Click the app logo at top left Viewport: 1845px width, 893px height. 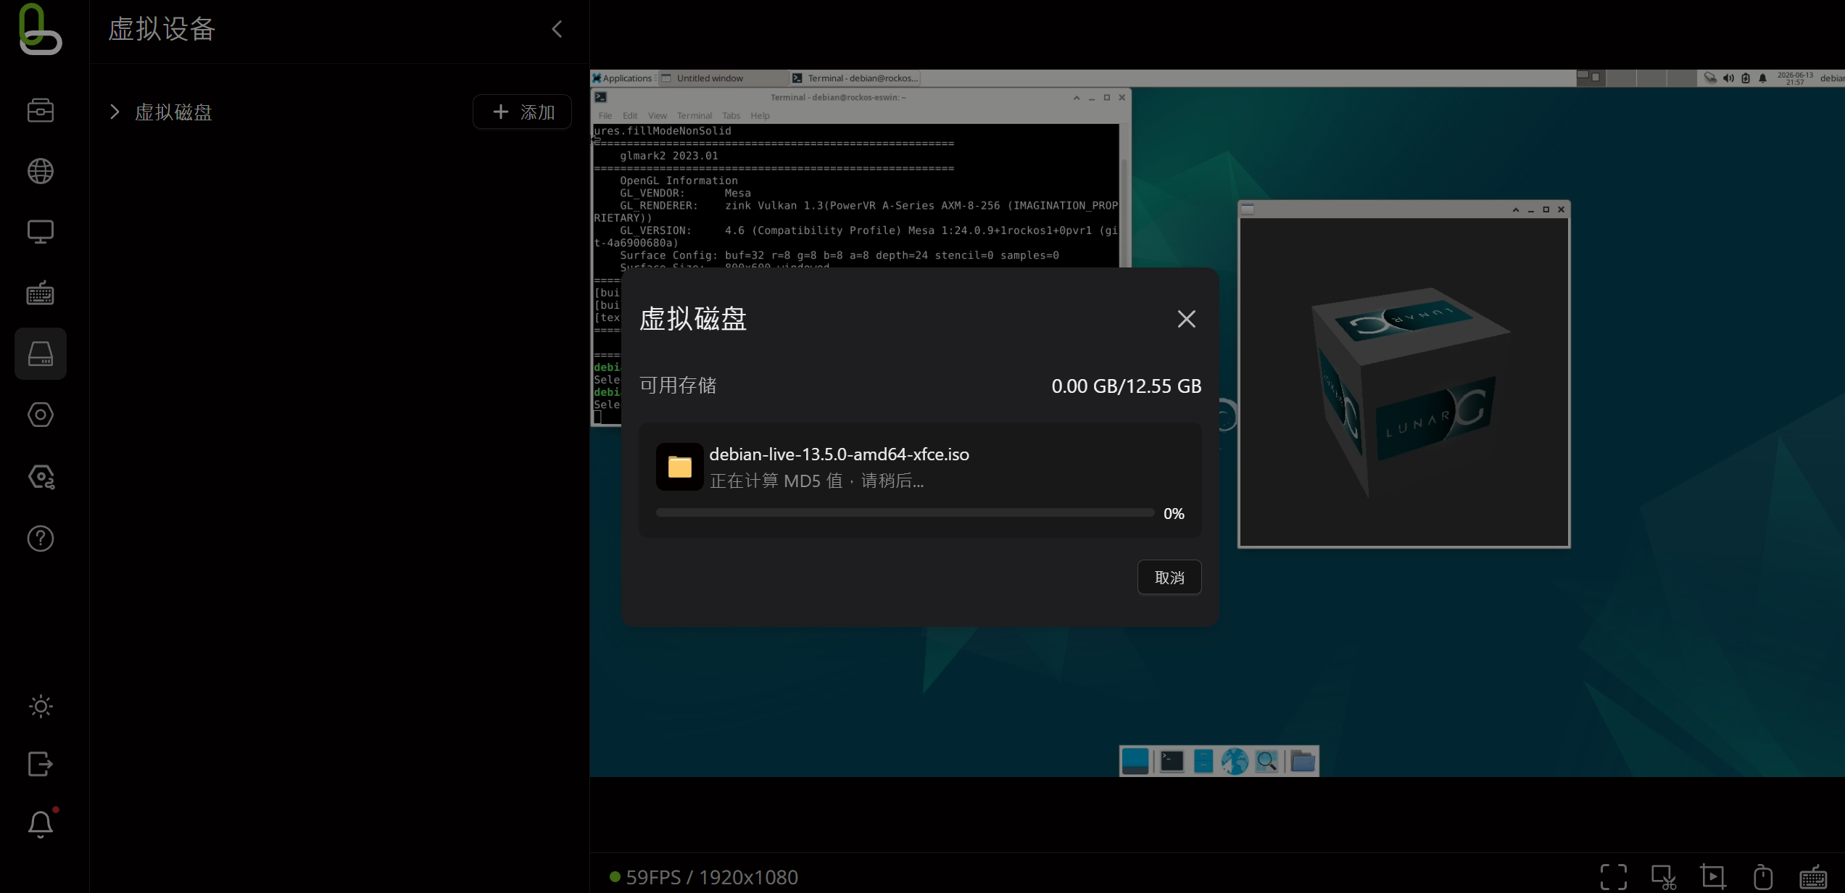40,29
